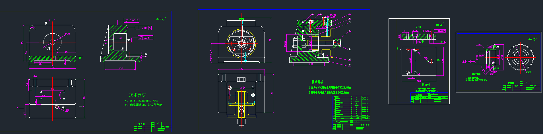Click the ø60 label on the ring part
This screenshot has height=134, width=543.
528,72
